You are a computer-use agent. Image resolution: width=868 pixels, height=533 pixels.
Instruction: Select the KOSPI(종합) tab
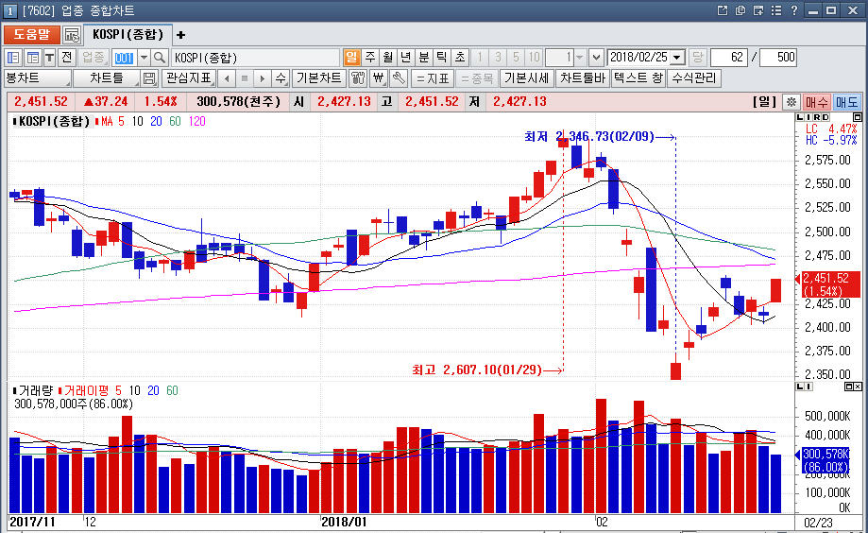[x=127, y=35]
